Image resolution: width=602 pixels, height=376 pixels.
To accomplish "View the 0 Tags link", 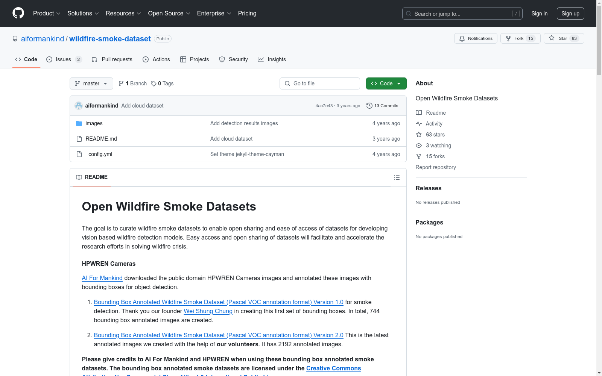I will point(162,83).
